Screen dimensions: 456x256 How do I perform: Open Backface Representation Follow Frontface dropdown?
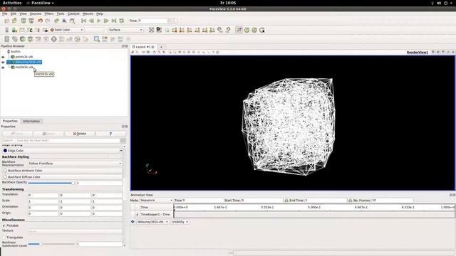[75, 164]
